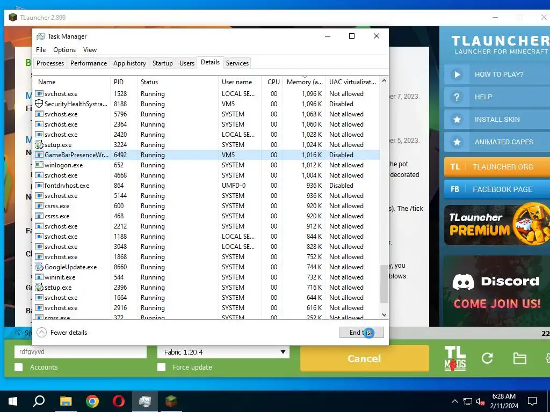Click HOW TO PLAY play icon
Screen dimensions: 550x412
[457, 74]
